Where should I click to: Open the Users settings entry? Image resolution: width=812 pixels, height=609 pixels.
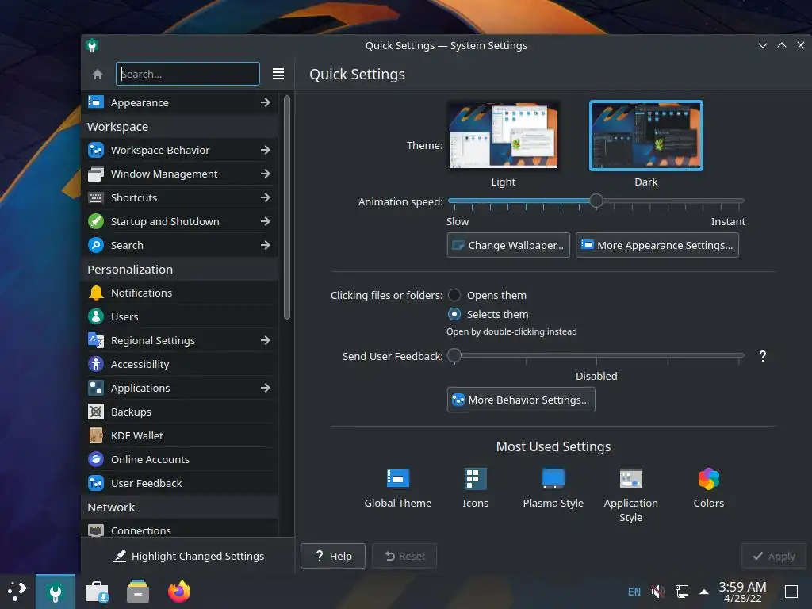pyautogui.click(x=180, y=316)
